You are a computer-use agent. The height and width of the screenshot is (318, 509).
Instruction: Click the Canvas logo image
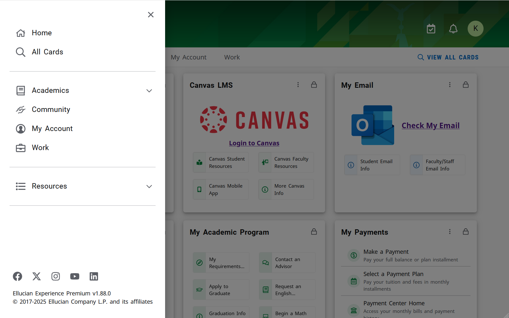pos(254,120)
